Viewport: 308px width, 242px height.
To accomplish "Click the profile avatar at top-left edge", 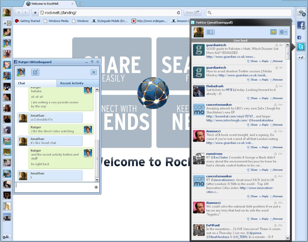I will pyautogui.click(x=7, y=13).
